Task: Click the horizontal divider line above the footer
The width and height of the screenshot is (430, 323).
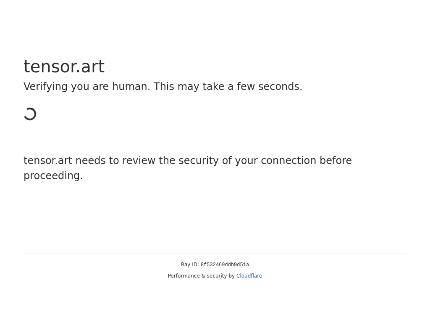Action: tap(215, 254)
